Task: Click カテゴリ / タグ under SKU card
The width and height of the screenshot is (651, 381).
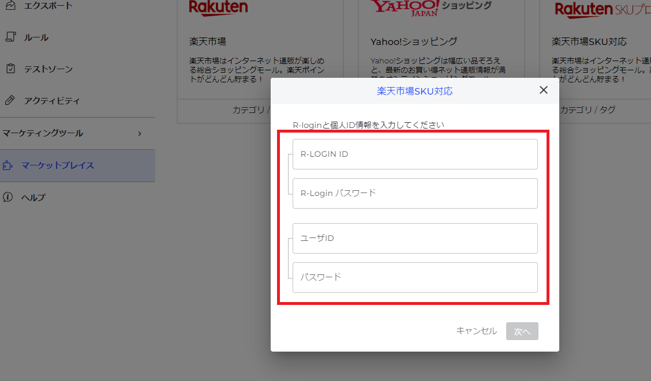Action: click(x=588, y=110)
